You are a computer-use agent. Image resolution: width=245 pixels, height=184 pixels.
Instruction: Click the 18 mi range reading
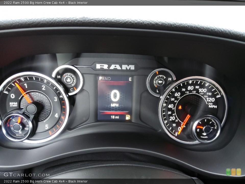[x=115, y=117]
